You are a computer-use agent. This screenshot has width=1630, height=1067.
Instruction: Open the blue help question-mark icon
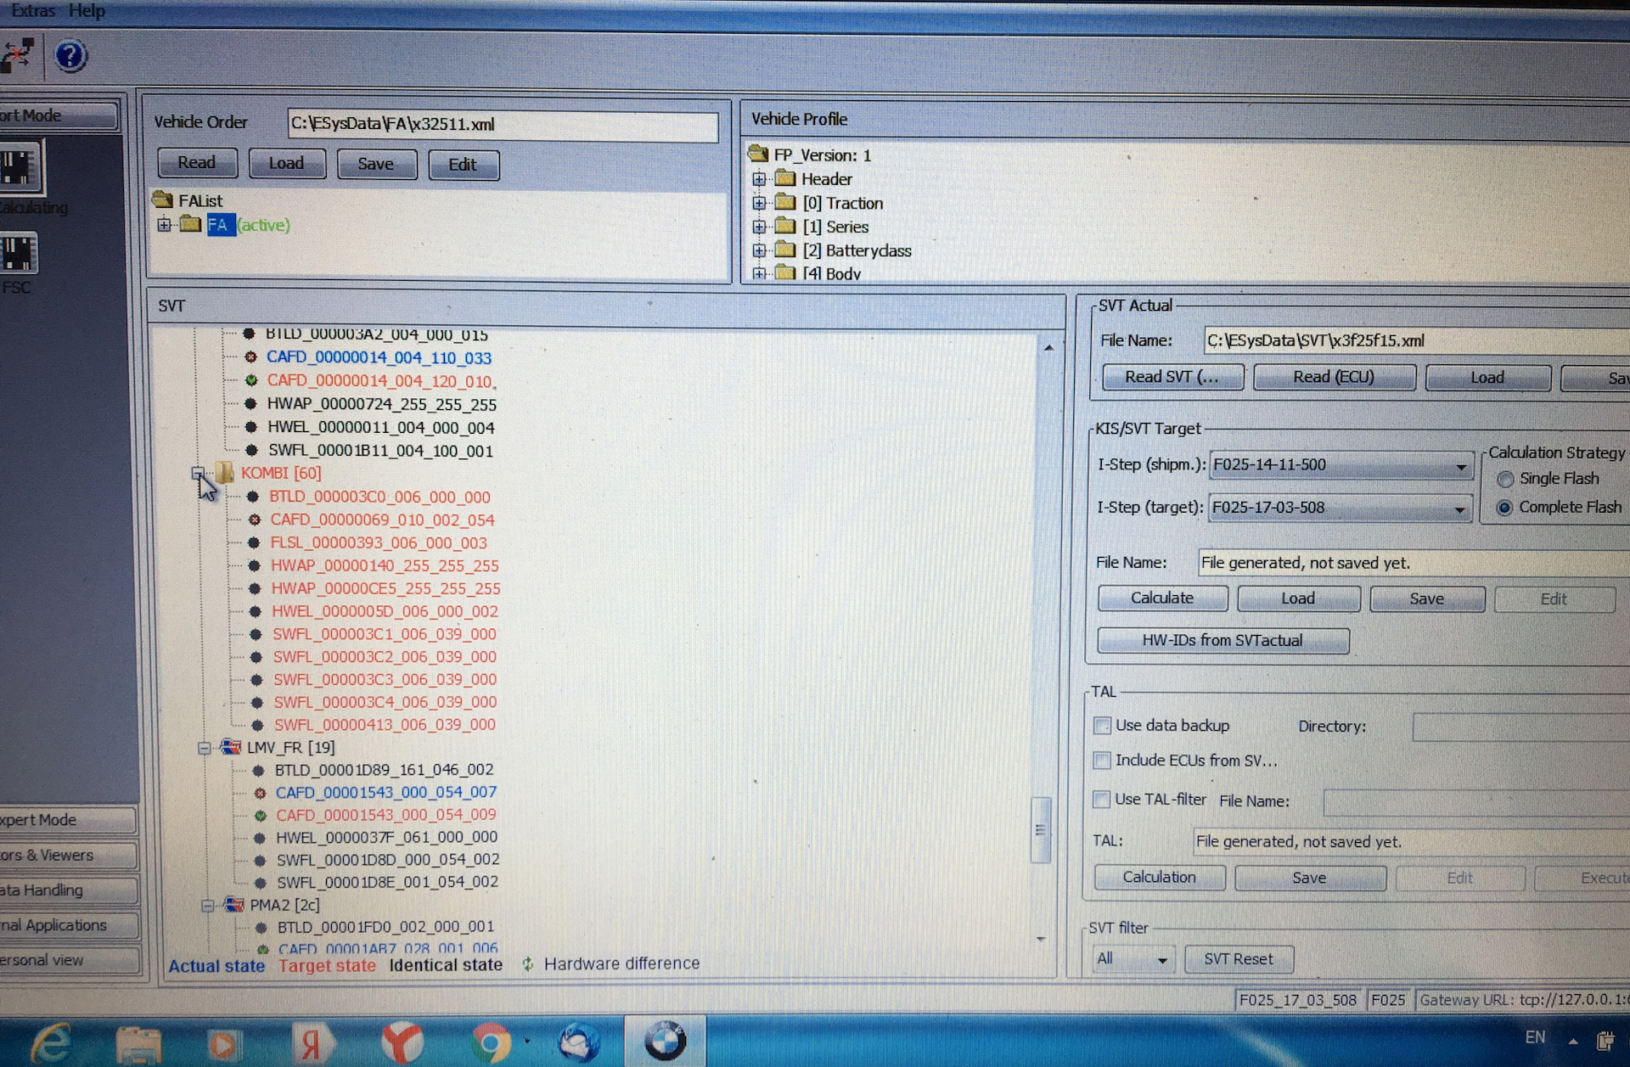coord(70,56)
